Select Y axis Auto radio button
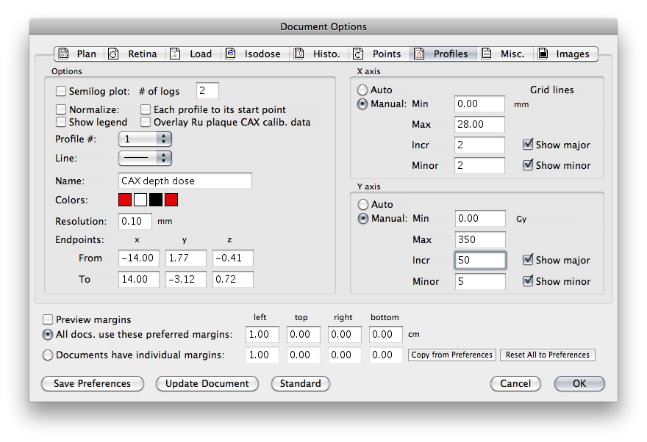The image size is (647, 442). 362,204
